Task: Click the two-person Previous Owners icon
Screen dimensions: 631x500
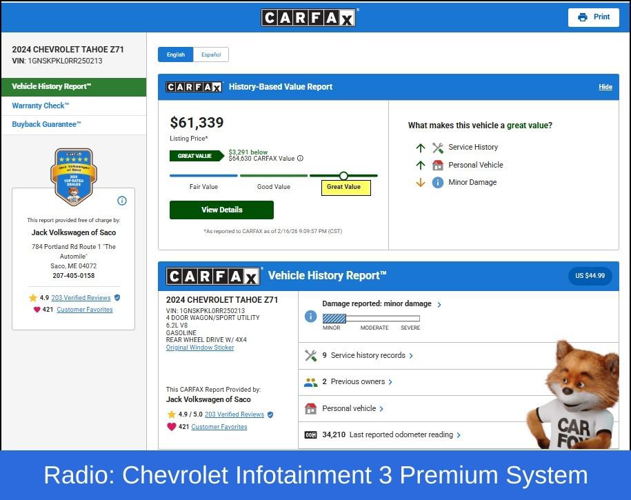Action: pos(311,381)
